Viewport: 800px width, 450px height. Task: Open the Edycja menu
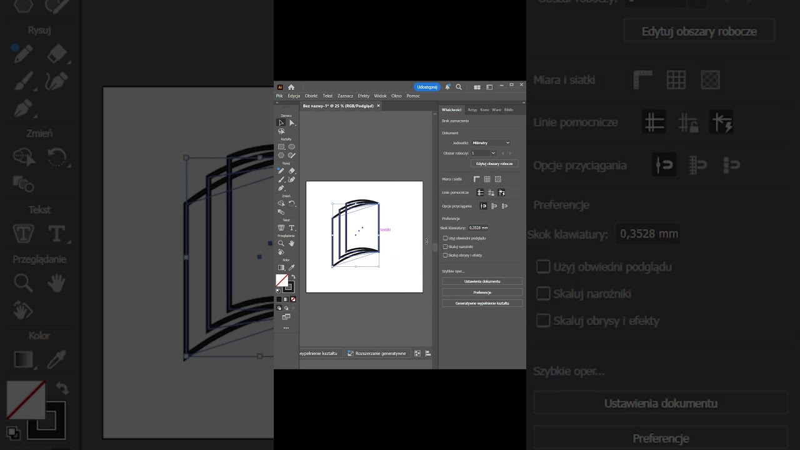pos(294,96)
